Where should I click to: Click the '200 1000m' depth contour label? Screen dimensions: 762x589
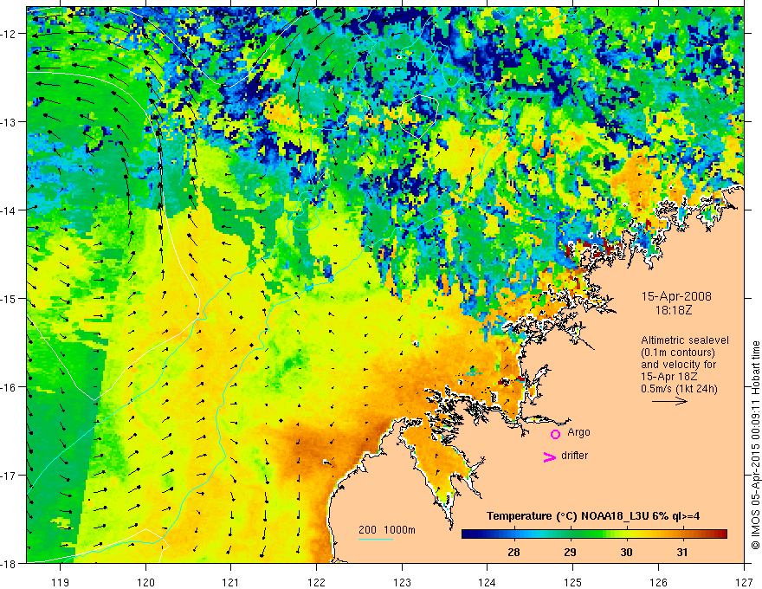point(387,530)
